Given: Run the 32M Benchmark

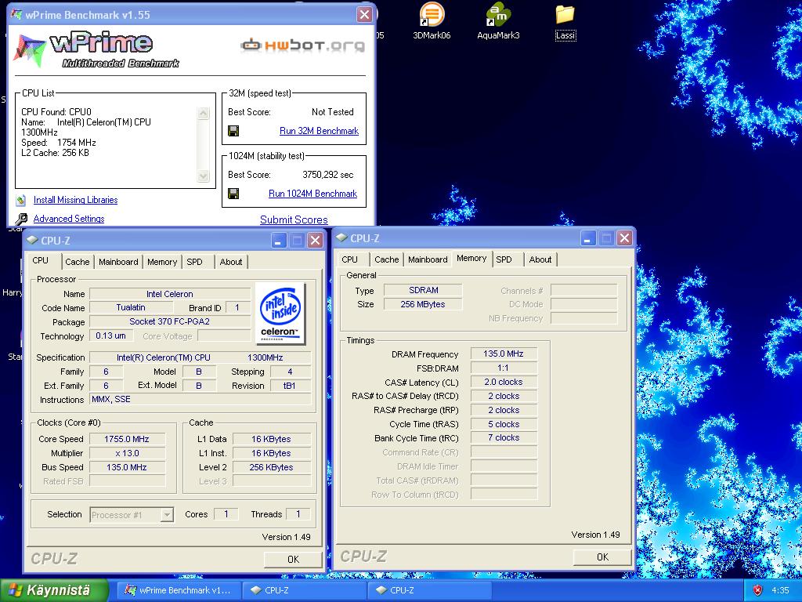Looking at the screenshot, I should (320, 131).
